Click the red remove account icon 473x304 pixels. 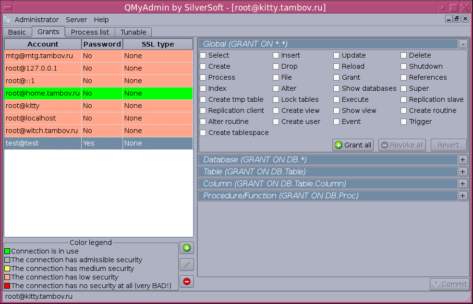[x=187, y=281]
